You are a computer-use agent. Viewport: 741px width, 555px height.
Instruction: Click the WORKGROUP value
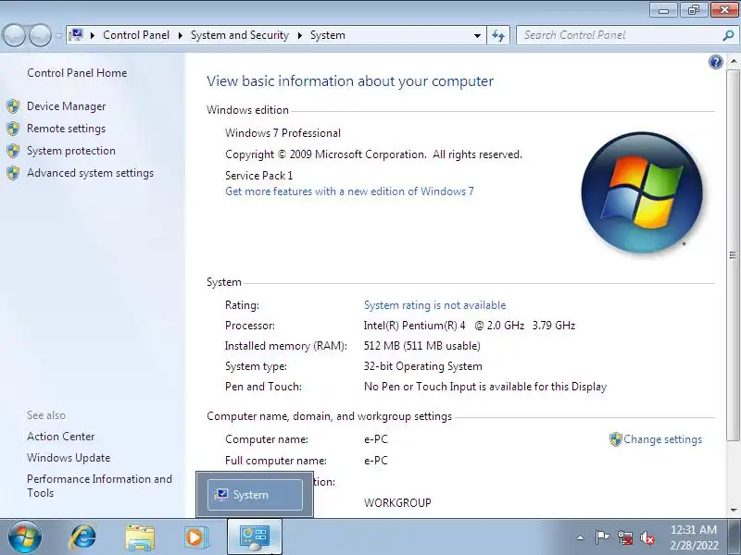point(397,502)
